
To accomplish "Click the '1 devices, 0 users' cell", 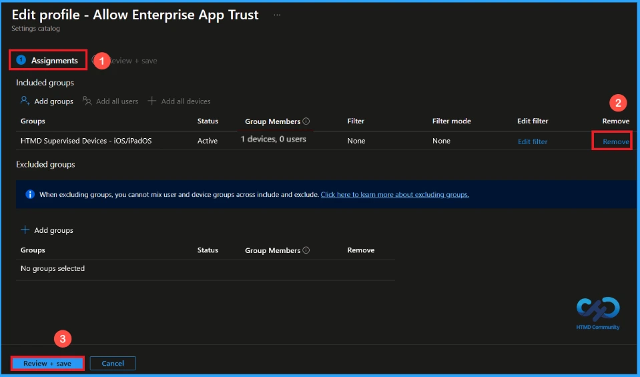I will coord(274,139).
